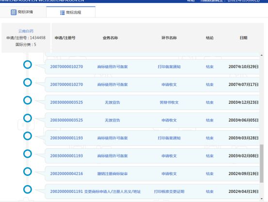Click 申请收文 in the 2007年07月17日 row
Image resolution: width=268 pixels, height=202 pixels.
pos(169,84)
